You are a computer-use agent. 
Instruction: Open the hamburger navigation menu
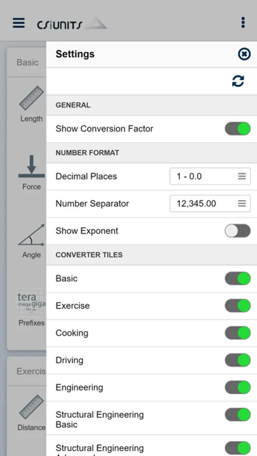pyautogui.click(x=19, y=23)
